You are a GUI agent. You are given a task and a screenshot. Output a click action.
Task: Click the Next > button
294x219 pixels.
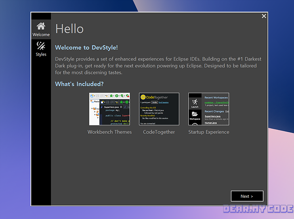[247, 196]
